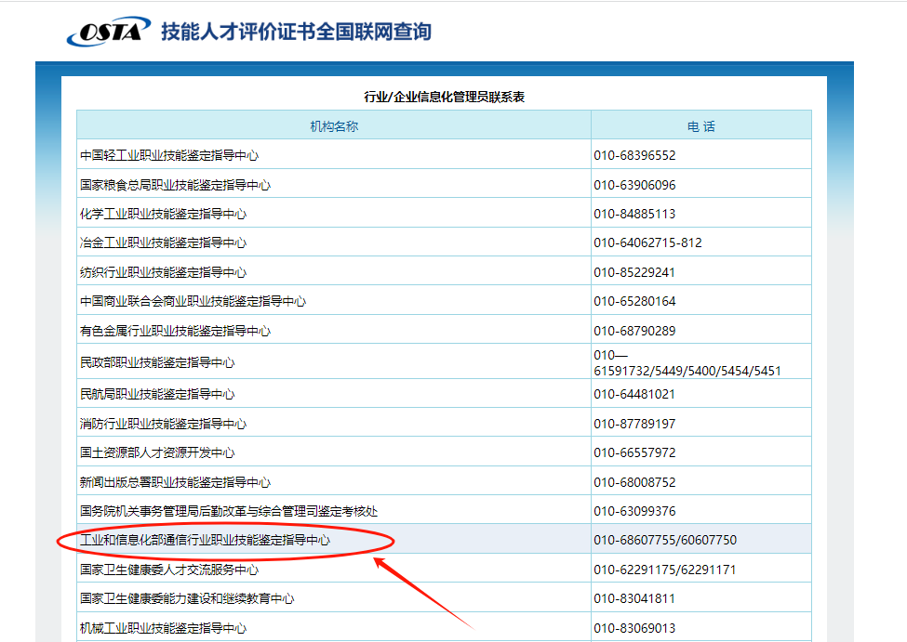Click phone number 010-65280164
The height and width of the screenshot is (642, 907).
point(634,301)
